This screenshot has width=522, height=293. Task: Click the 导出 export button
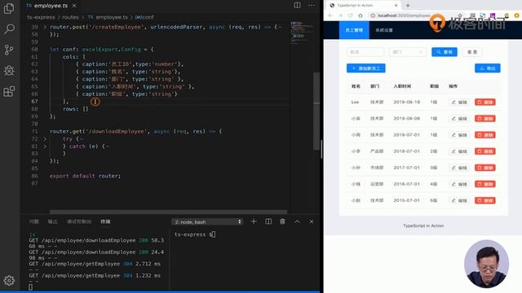(488, 68)
